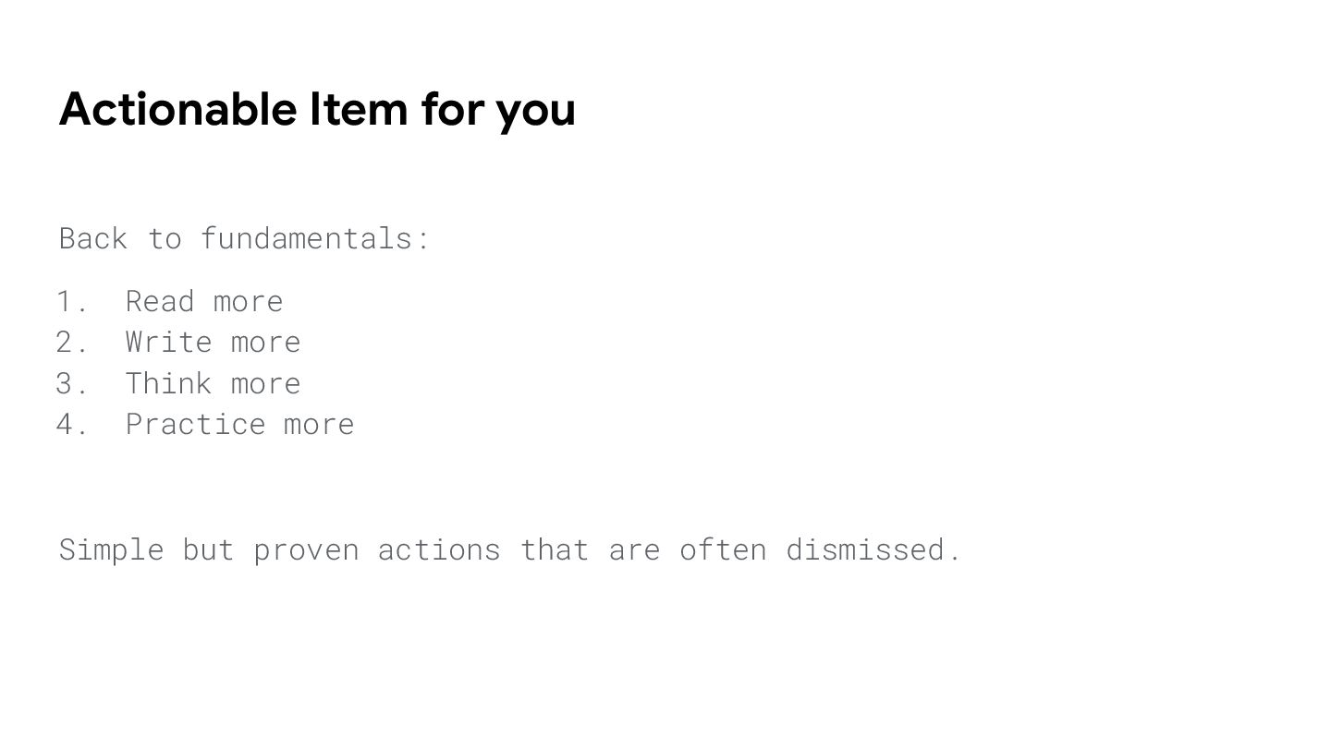This screenshot has width=1331, height=748.
Task: Click list number "4."
Action: point(72,424)
